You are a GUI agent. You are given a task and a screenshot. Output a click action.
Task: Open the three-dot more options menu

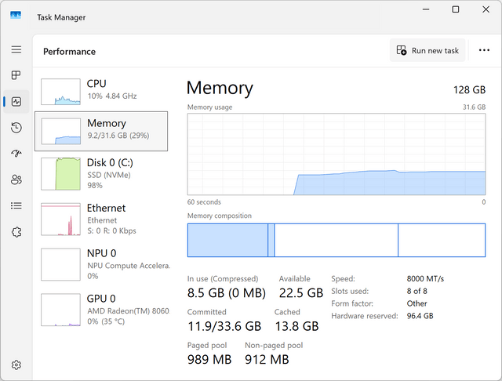coord(484,50)
